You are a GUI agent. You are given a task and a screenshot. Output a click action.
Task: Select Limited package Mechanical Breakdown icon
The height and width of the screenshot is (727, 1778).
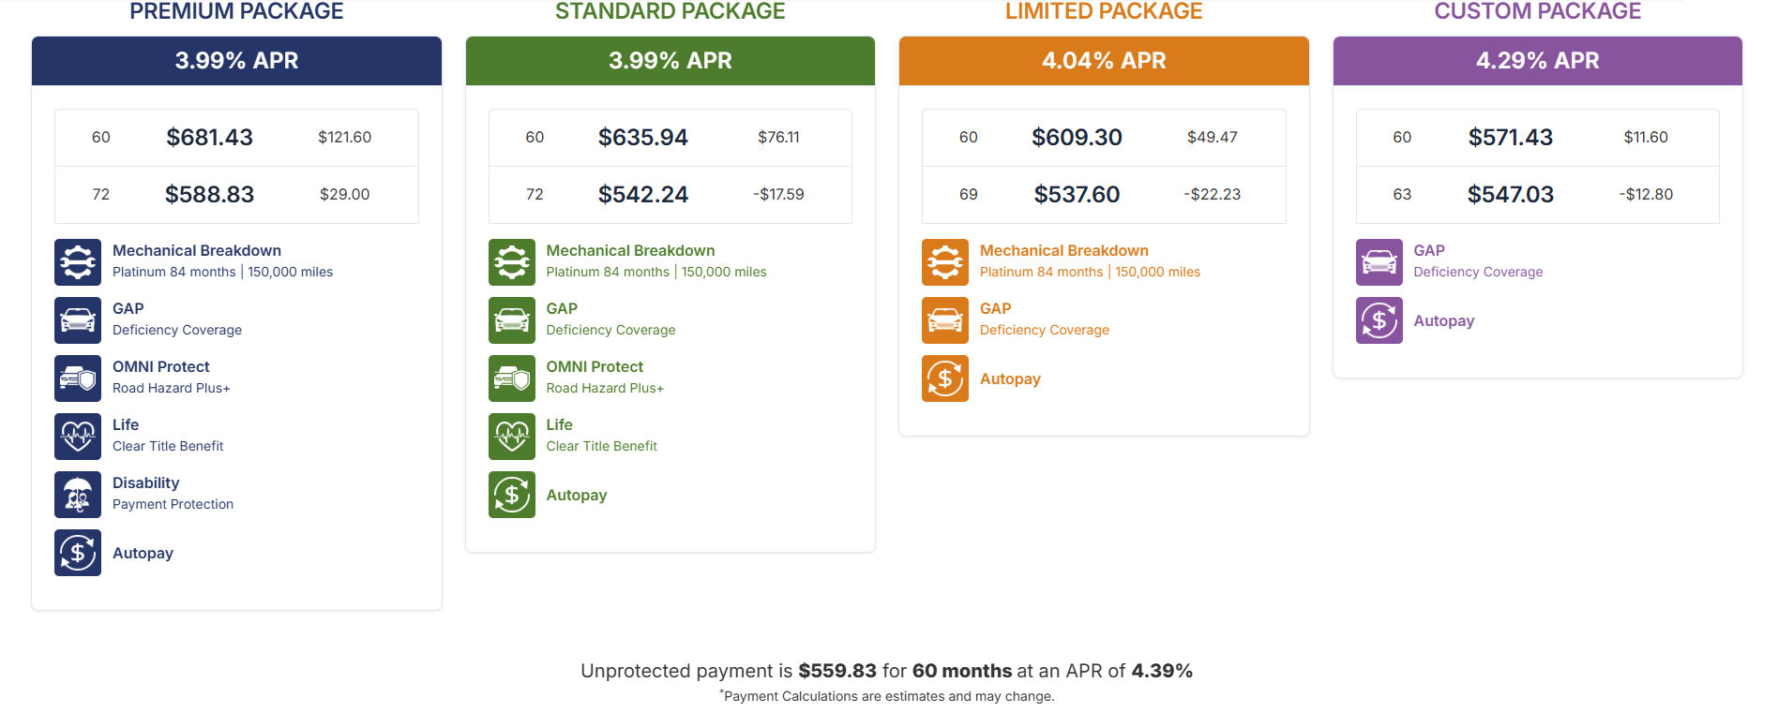click(x=945, y=262)
